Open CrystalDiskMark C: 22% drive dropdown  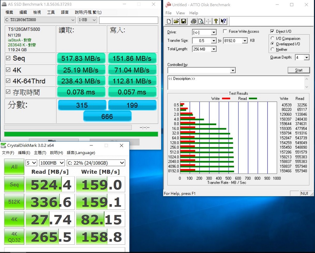[96, 163]
